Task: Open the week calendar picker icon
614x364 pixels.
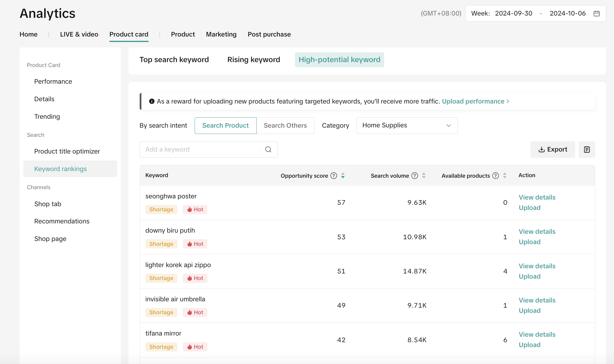Action: [596, 14]
